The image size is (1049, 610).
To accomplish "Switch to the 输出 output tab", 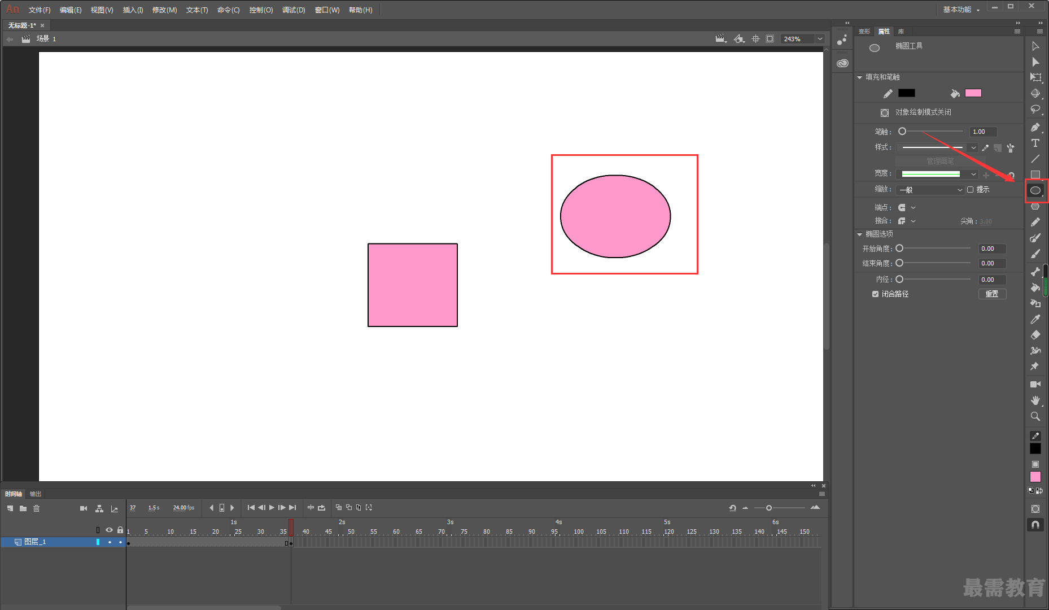I will 36,494.
